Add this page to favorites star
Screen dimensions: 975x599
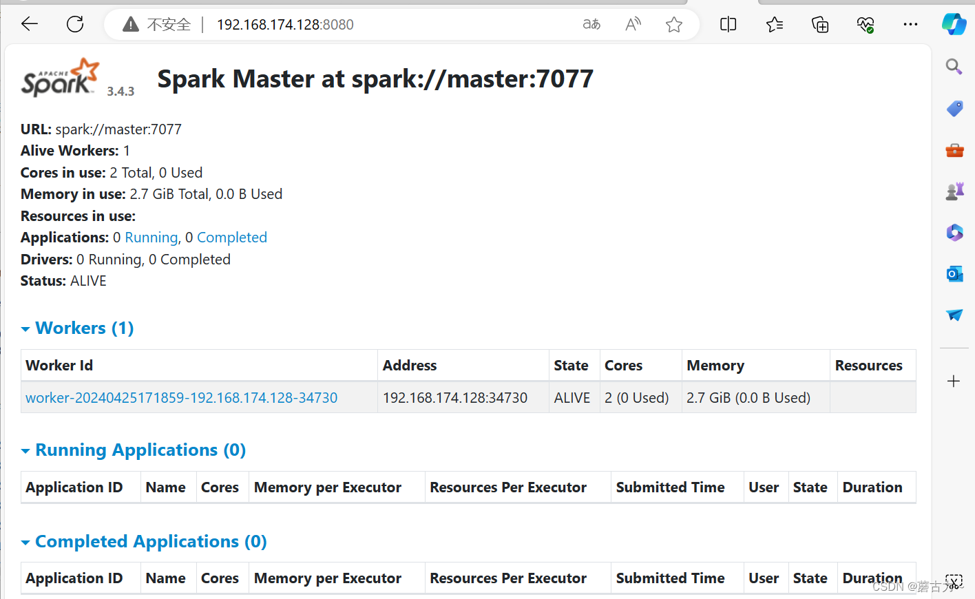673,24
